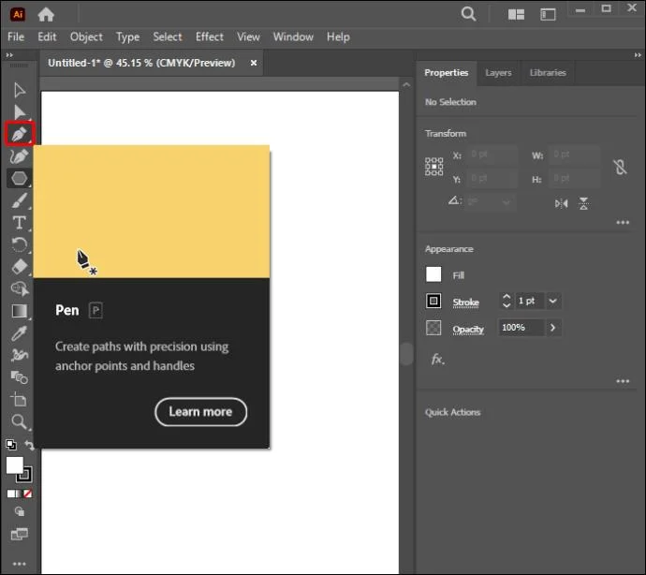The height and width of the screenshot is (575, 646).
Task: Open the stroke weight dropdown
Action: [553, 301]
